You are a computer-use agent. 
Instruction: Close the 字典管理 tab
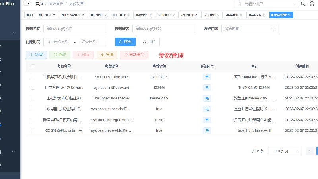point(241,15)
